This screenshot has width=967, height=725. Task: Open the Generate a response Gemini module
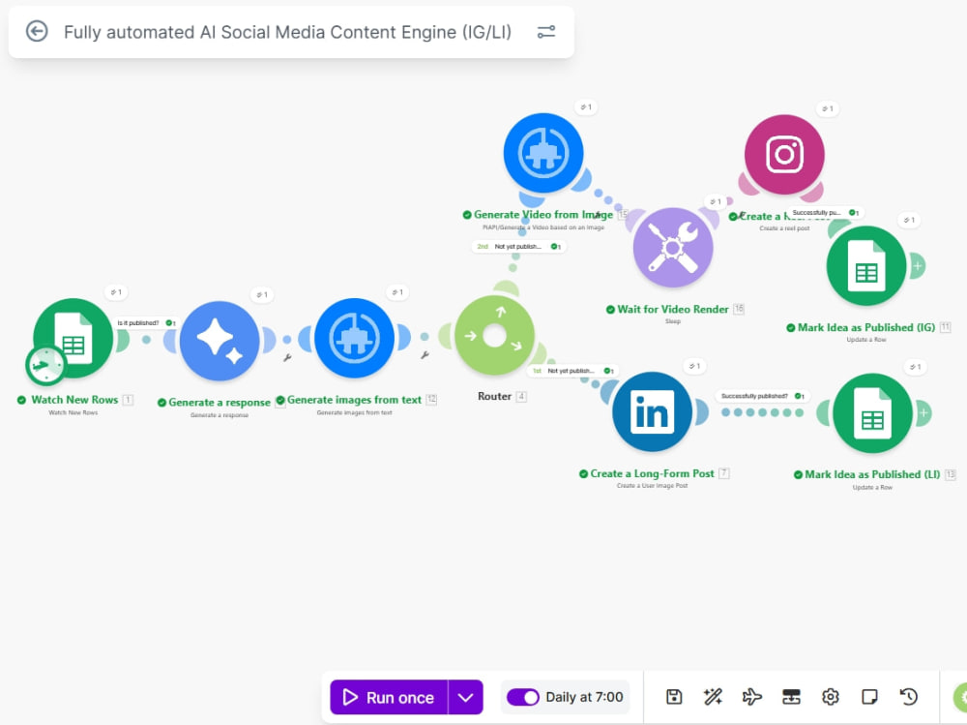click(x=220, y=341)
